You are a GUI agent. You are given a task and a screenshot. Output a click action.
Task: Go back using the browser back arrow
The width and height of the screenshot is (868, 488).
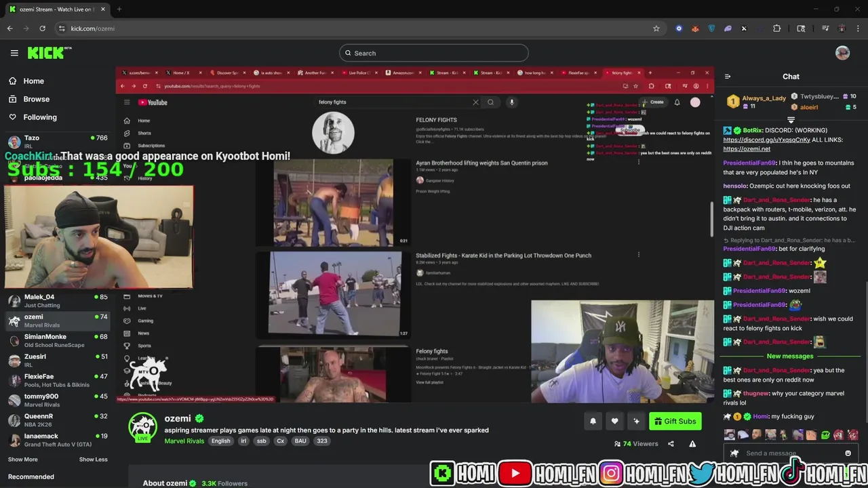9,28
